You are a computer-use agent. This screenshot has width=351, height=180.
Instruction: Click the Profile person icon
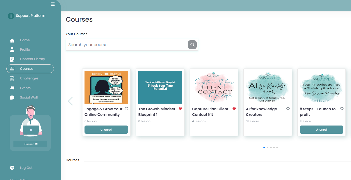12,50
